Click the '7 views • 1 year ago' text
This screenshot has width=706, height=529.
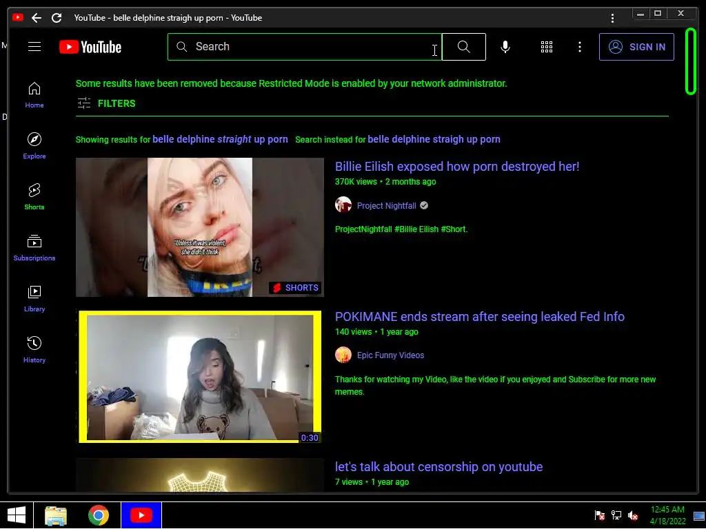coord(372,482)
